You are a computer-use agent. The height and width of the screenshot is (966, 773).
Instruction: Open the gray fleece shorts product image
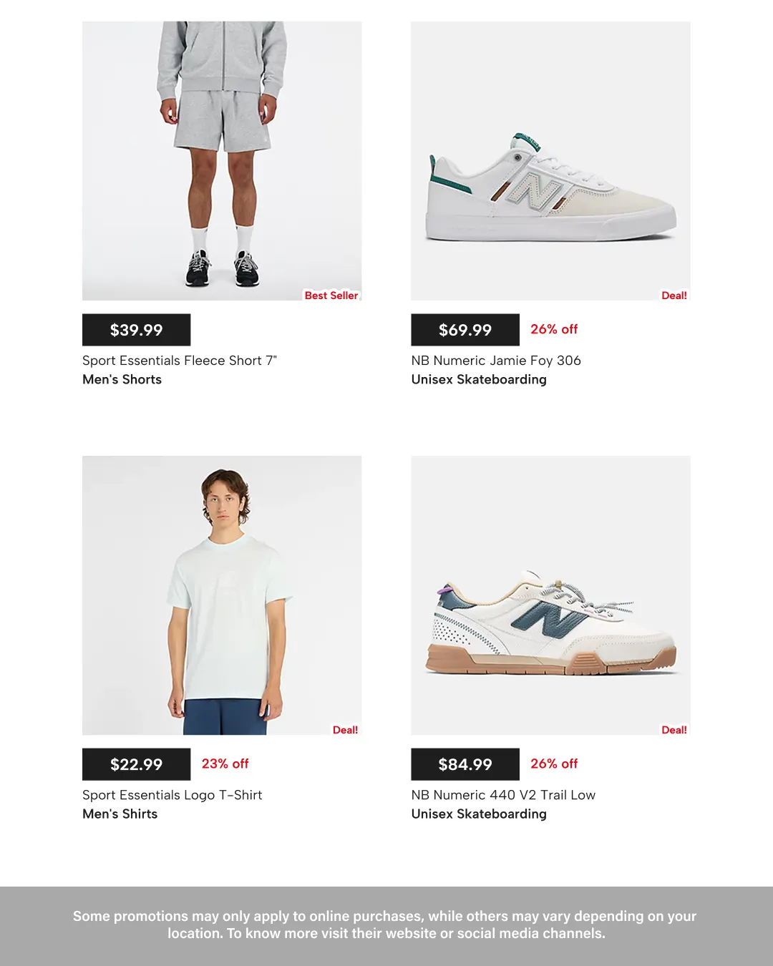coord(222,161)
